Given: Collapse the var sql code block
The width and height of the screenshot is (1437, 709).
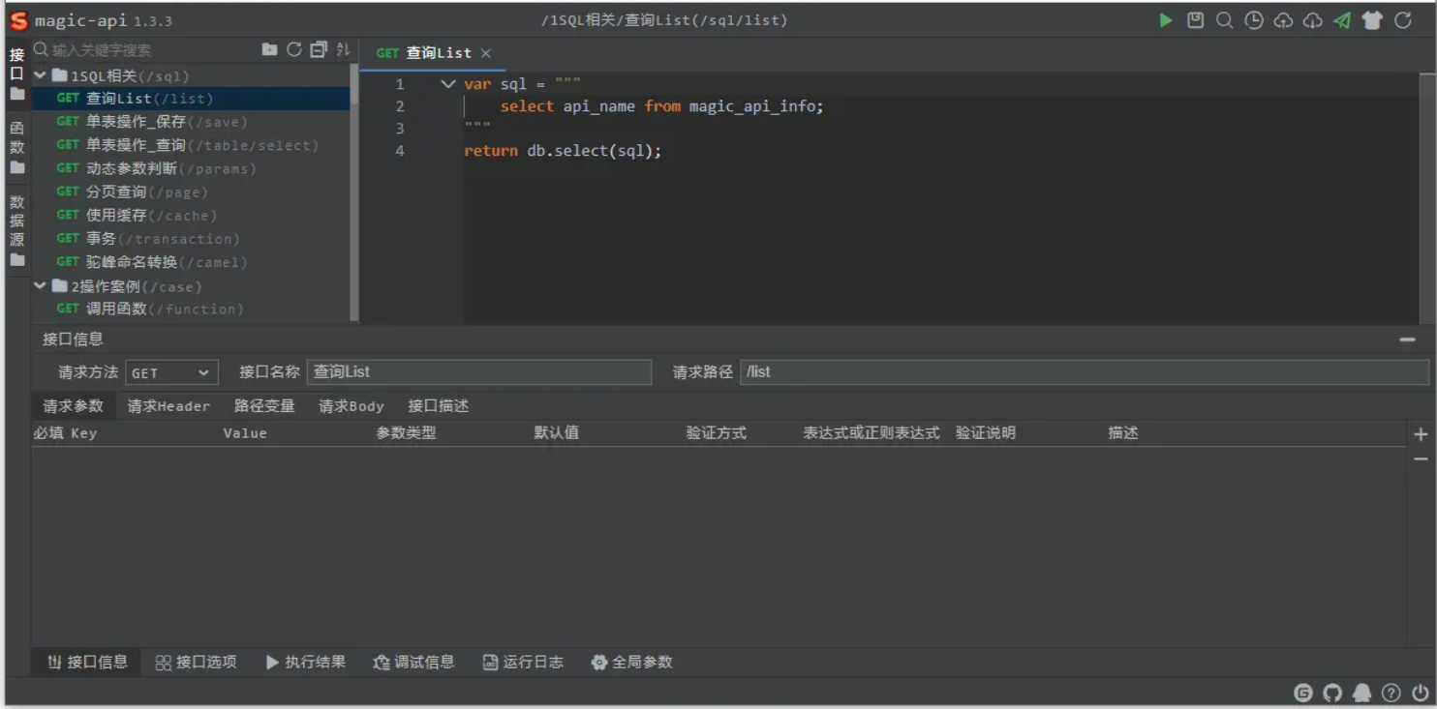Looking at the screenshot, I should click(447, 83).
